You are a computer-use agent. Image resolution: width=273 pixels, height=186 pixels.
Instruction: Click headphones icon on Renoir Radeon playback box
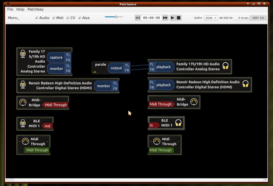[x=245, y=84]
